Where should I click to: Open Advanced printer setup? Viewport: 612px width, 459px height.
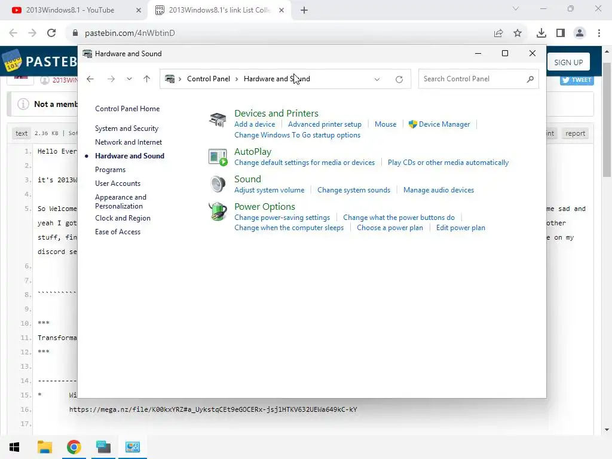click(x=325, y=124)
